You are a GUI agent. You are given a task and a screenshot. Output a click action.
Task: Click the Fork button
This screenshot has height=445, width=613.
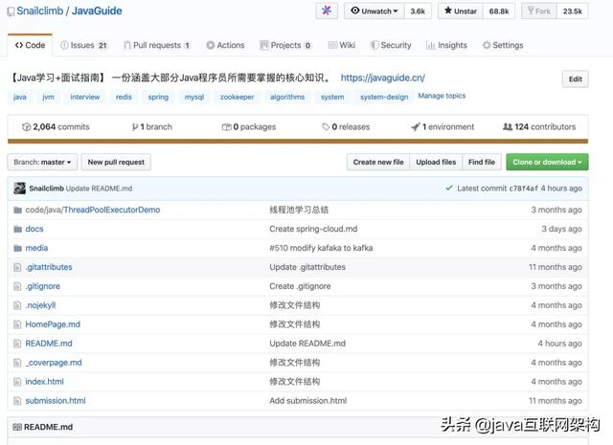point(539,11)
